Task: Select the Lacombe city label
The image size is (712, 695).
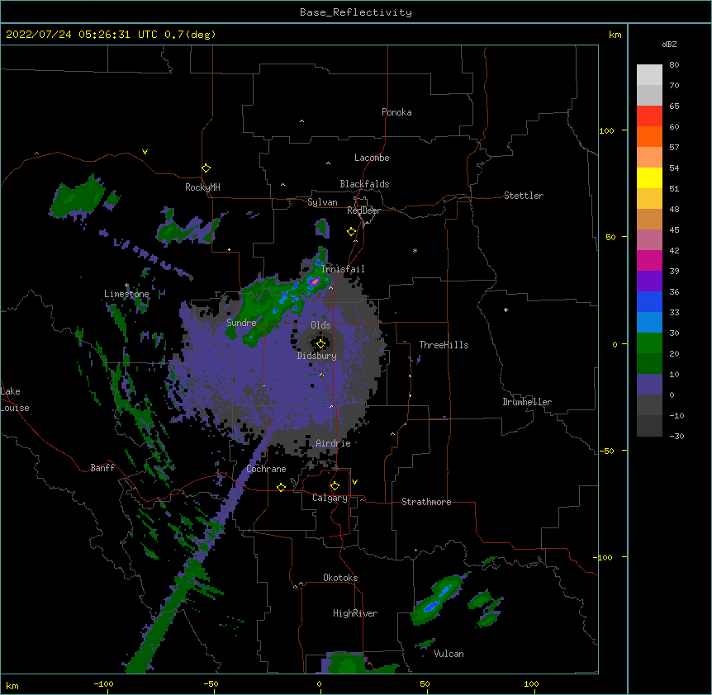Action: point(372,158)
